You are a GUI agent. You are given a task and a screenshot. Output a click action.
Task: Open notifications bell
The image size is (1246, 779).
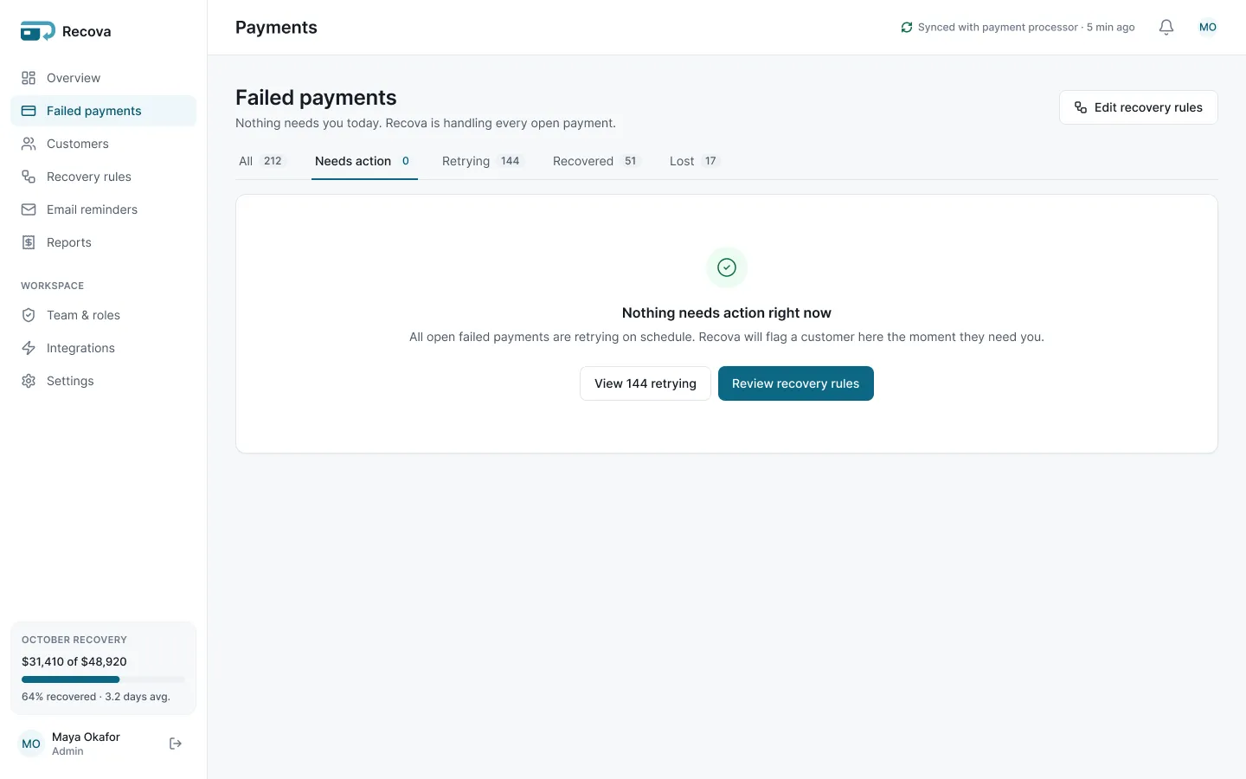point(1166,28)
